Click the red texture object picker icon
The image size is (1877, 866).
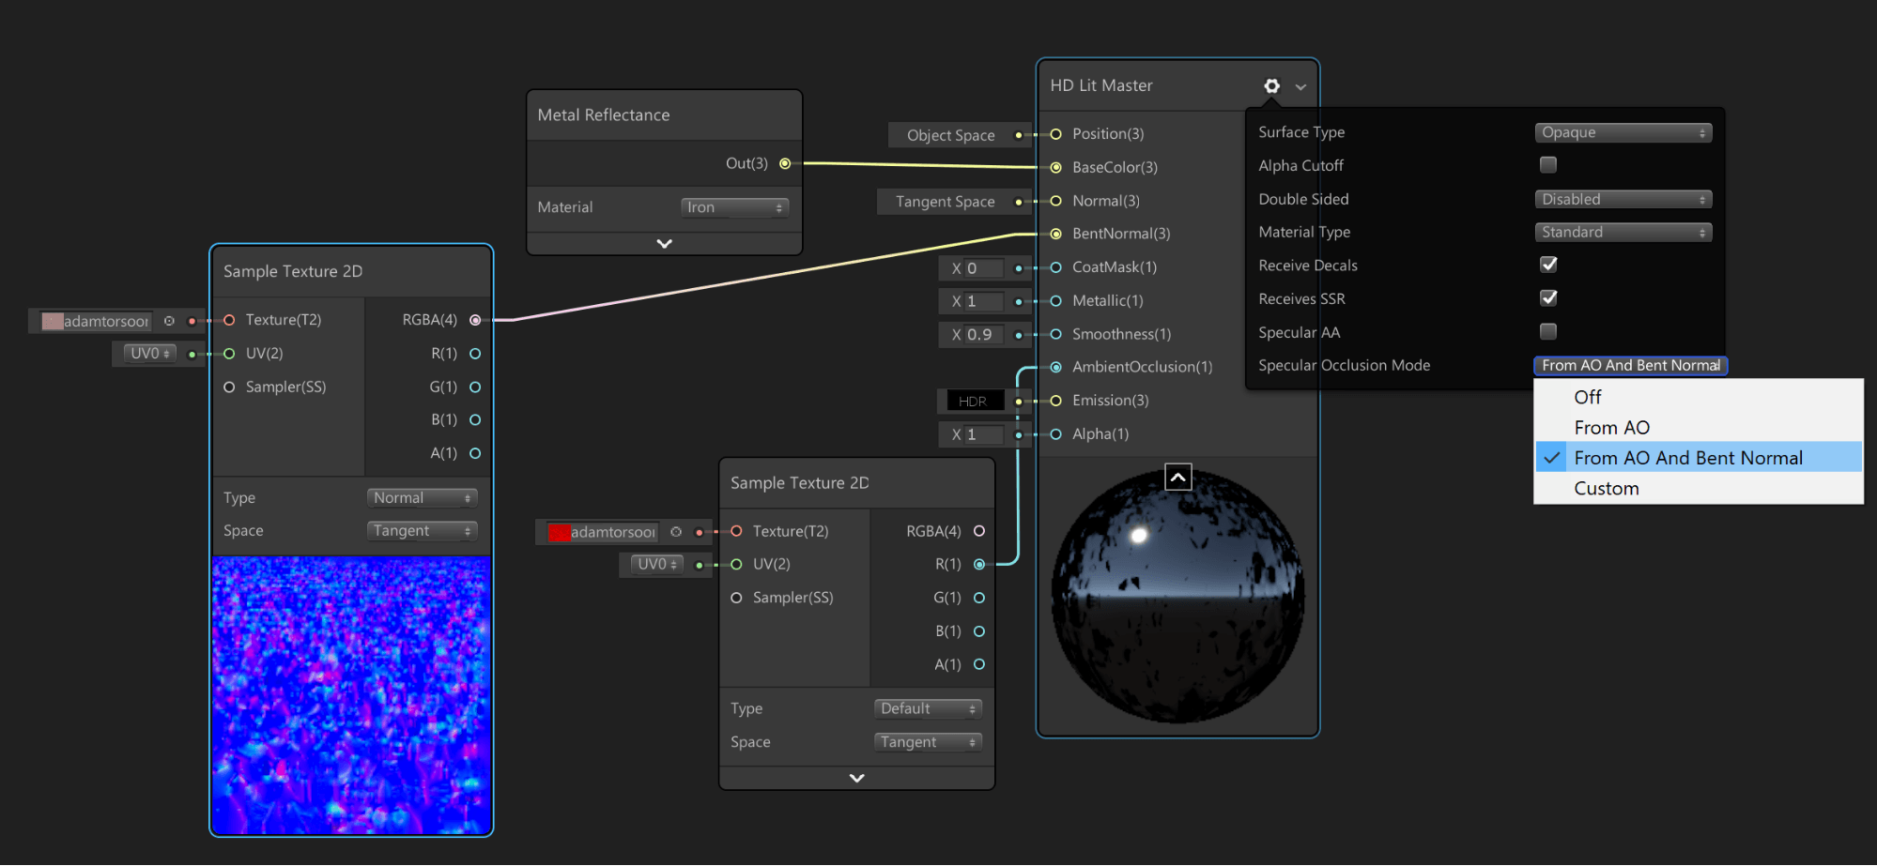click(x=676, y=532)
